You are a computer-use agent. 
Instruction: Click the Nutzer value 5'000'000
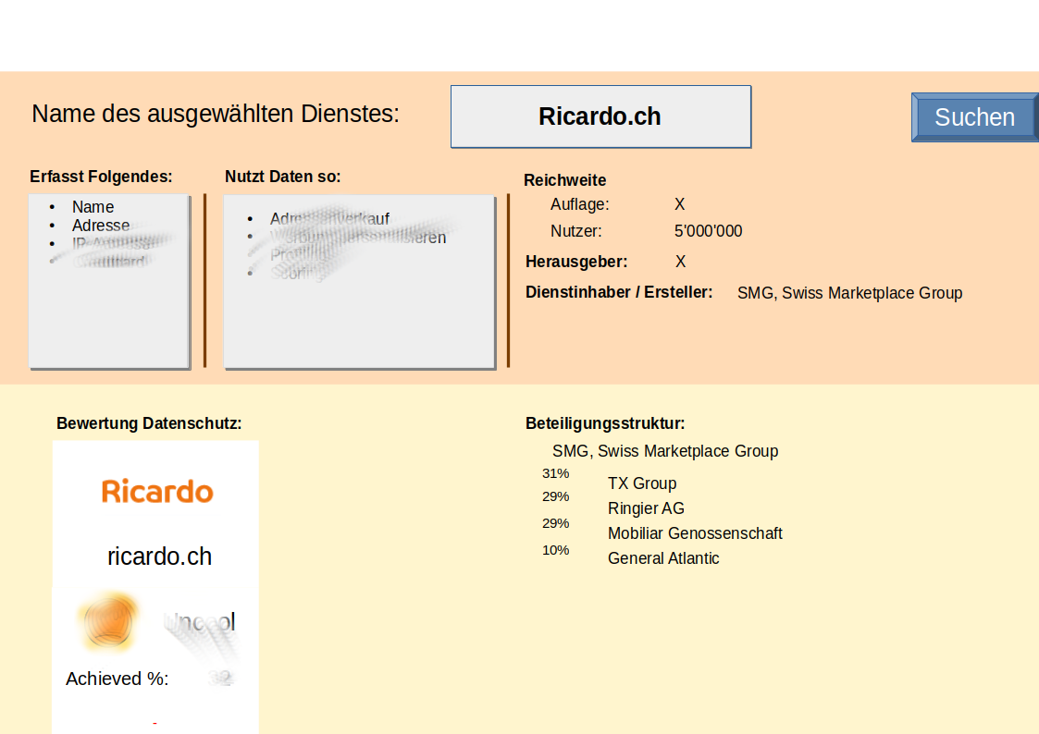[708, 231]
